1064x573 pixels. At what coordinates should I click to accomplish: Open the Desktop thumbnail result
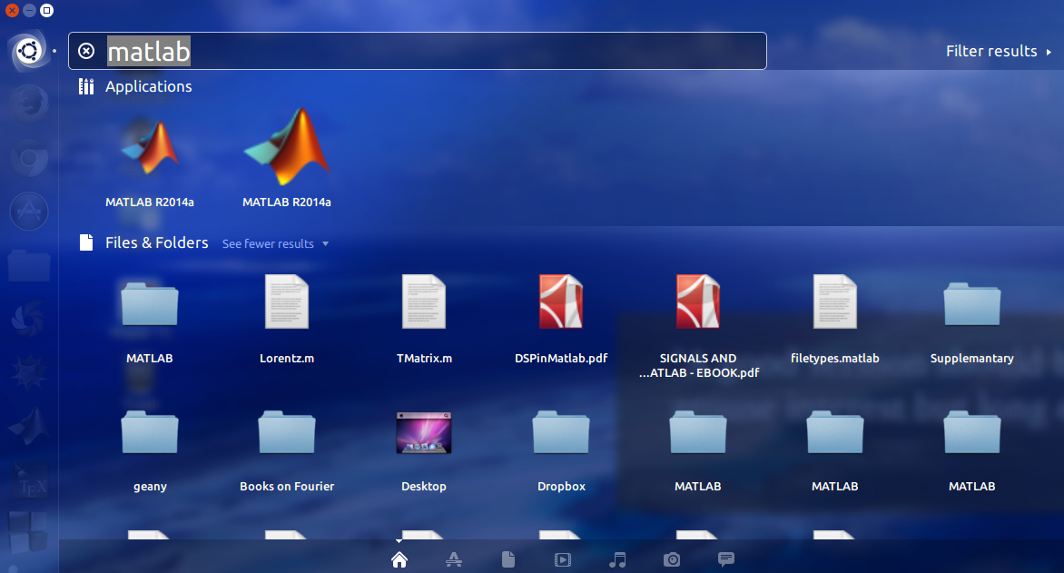[423, 450]
